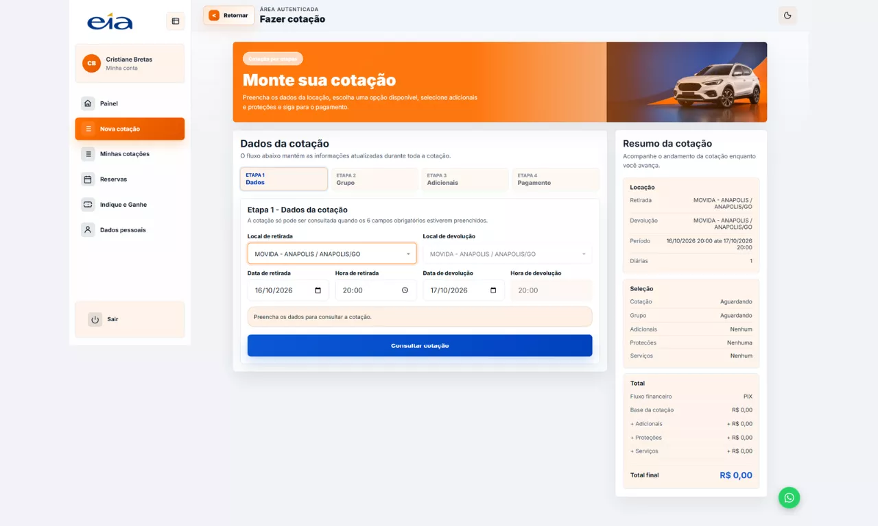This screenshot has width=878, height=526.
Task: Click the Sair logout button
Action: (x=130, y=319)
